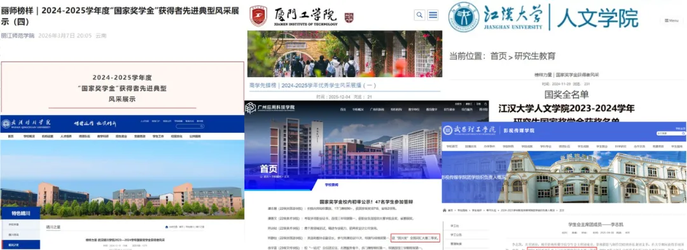The height and width of the screenshot is (250, 687).
Task: Click 首页 breadcrumb on Jianghan University page
Action: coord(498,56)
